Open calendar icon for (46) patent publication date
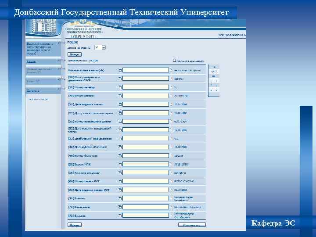 [120, 147]
